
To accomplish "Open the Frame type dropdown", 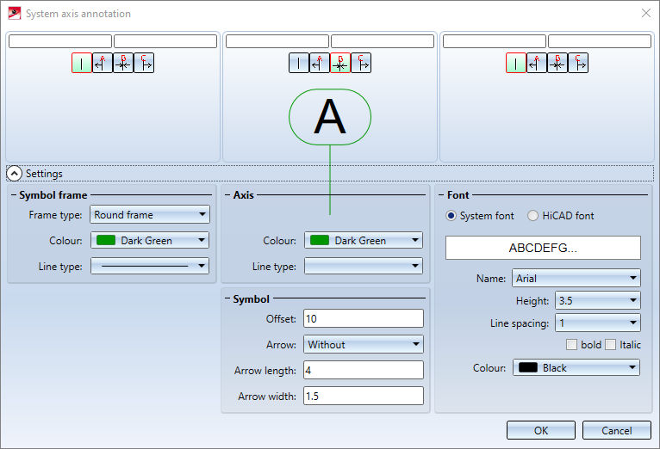I will (x=150, y=215).
